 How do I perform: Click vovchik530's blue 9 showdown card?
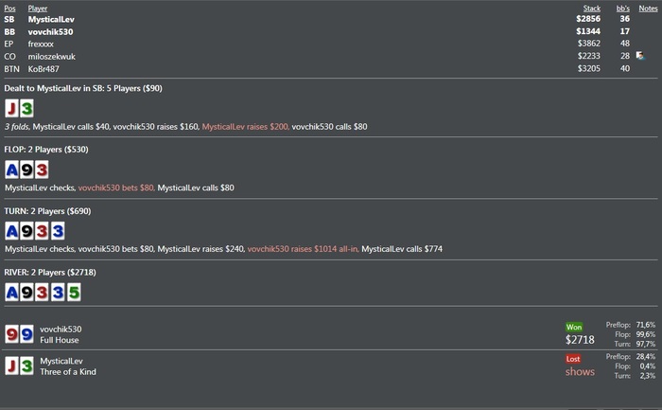(26, 334)
